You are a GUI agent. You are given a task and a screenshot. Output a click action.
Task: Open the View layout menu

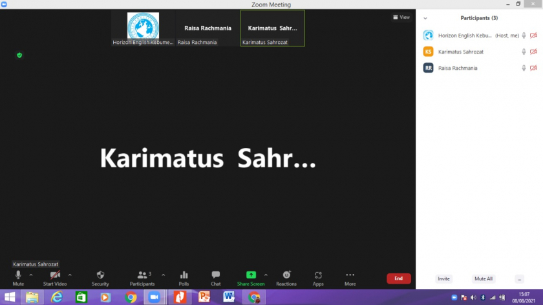point(401,17)
